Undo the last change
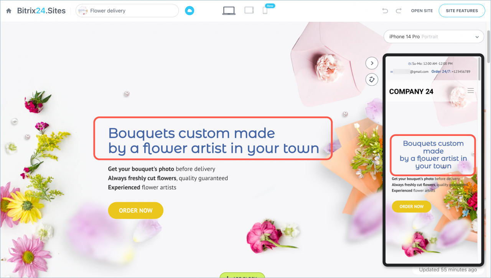The height and width of the screenshot is (278, 491). [x=385, y=11]
